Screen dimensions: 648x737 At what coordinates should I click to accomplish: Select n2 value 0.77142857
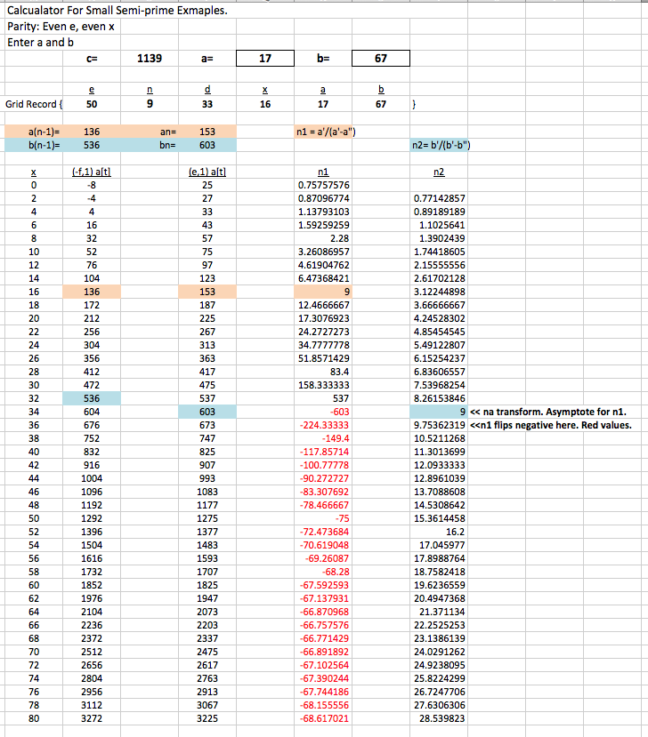point(440,198)
